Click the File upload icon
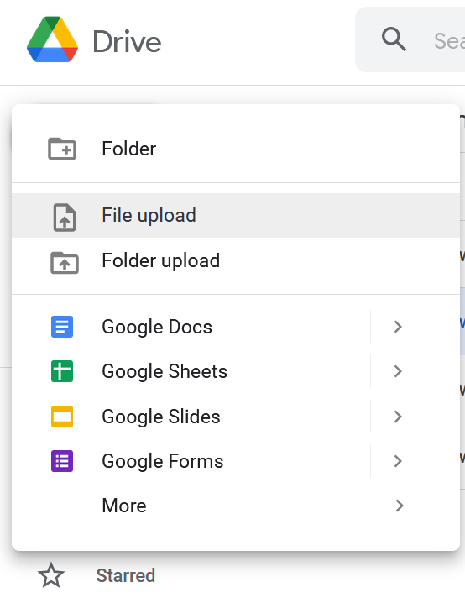 tap(64, 217)
